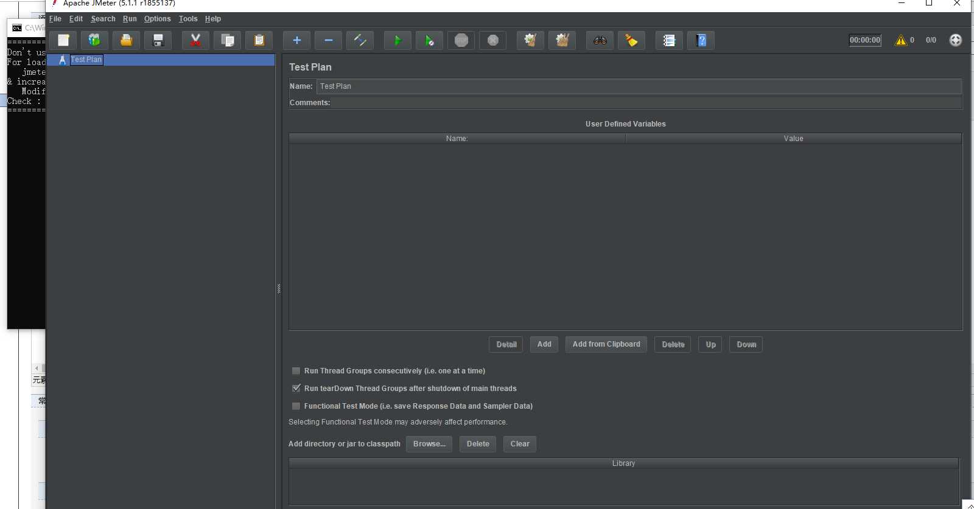
Task: Click the Down button
Action: (746, 344)
